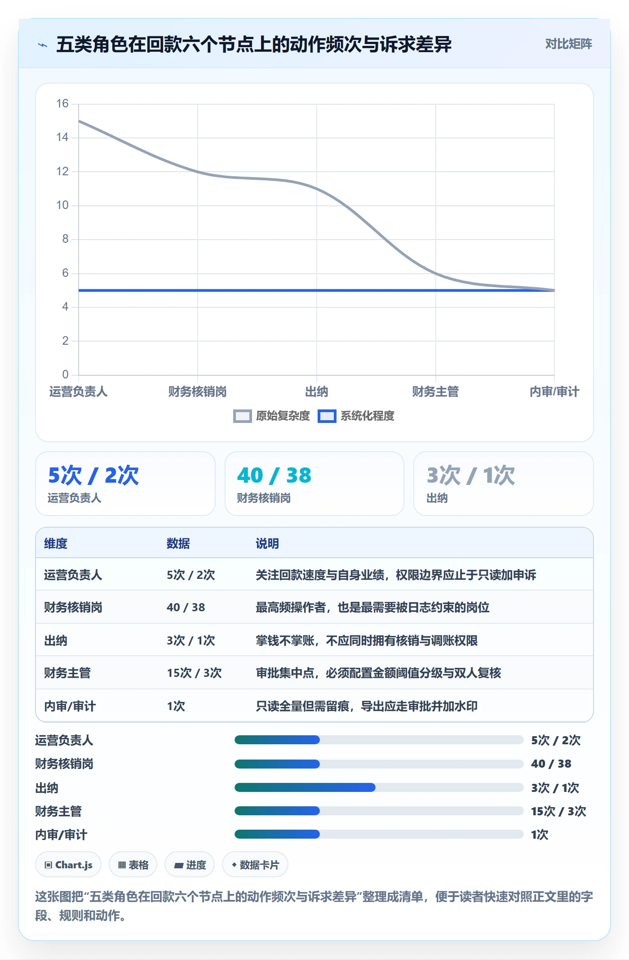Click the 维度 column header

coord(56,543)
